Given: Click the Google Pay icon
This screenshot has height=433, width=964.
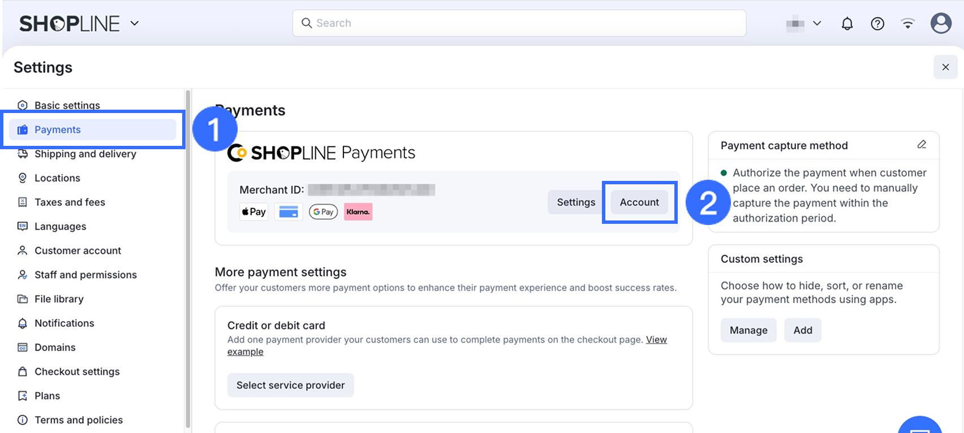Looking at the screenshot, I should coord(323,212).
